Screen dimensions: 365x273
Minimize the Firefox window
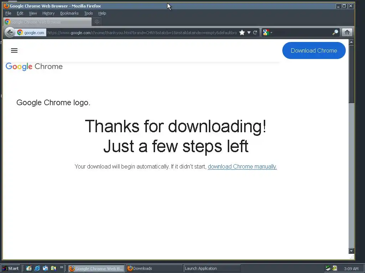pos(338,6)
